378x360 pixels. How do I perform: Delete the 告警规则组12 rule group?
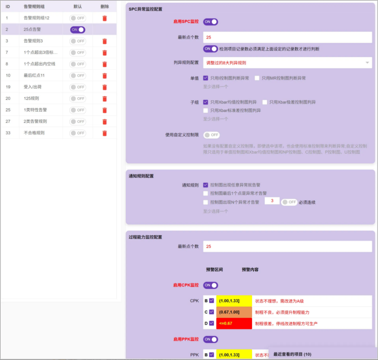[x=105, y=18]
